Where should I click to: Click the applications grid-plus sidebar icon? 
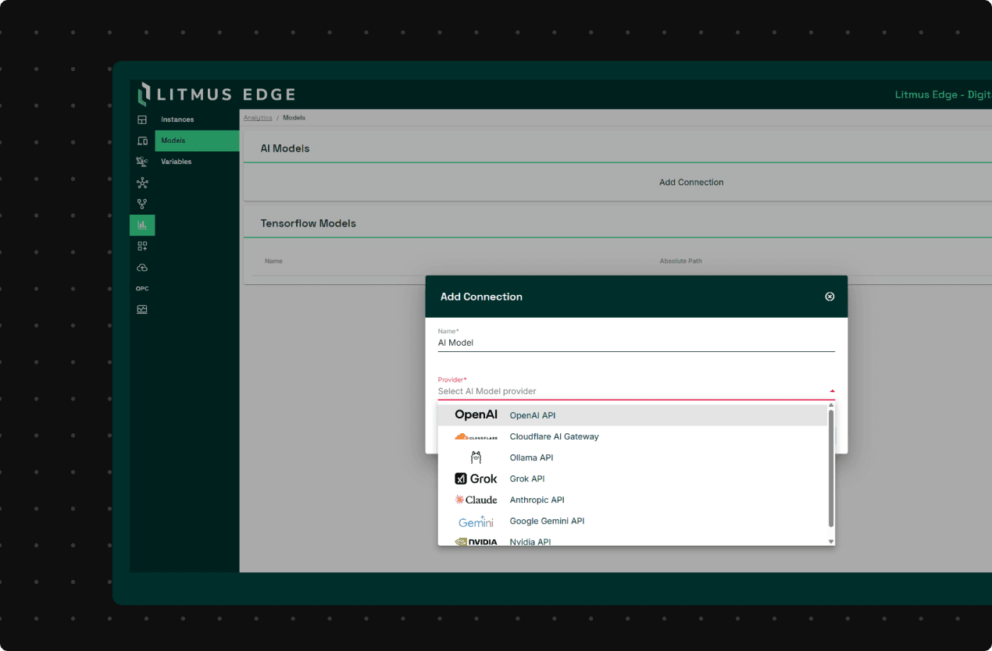(142, 246)
